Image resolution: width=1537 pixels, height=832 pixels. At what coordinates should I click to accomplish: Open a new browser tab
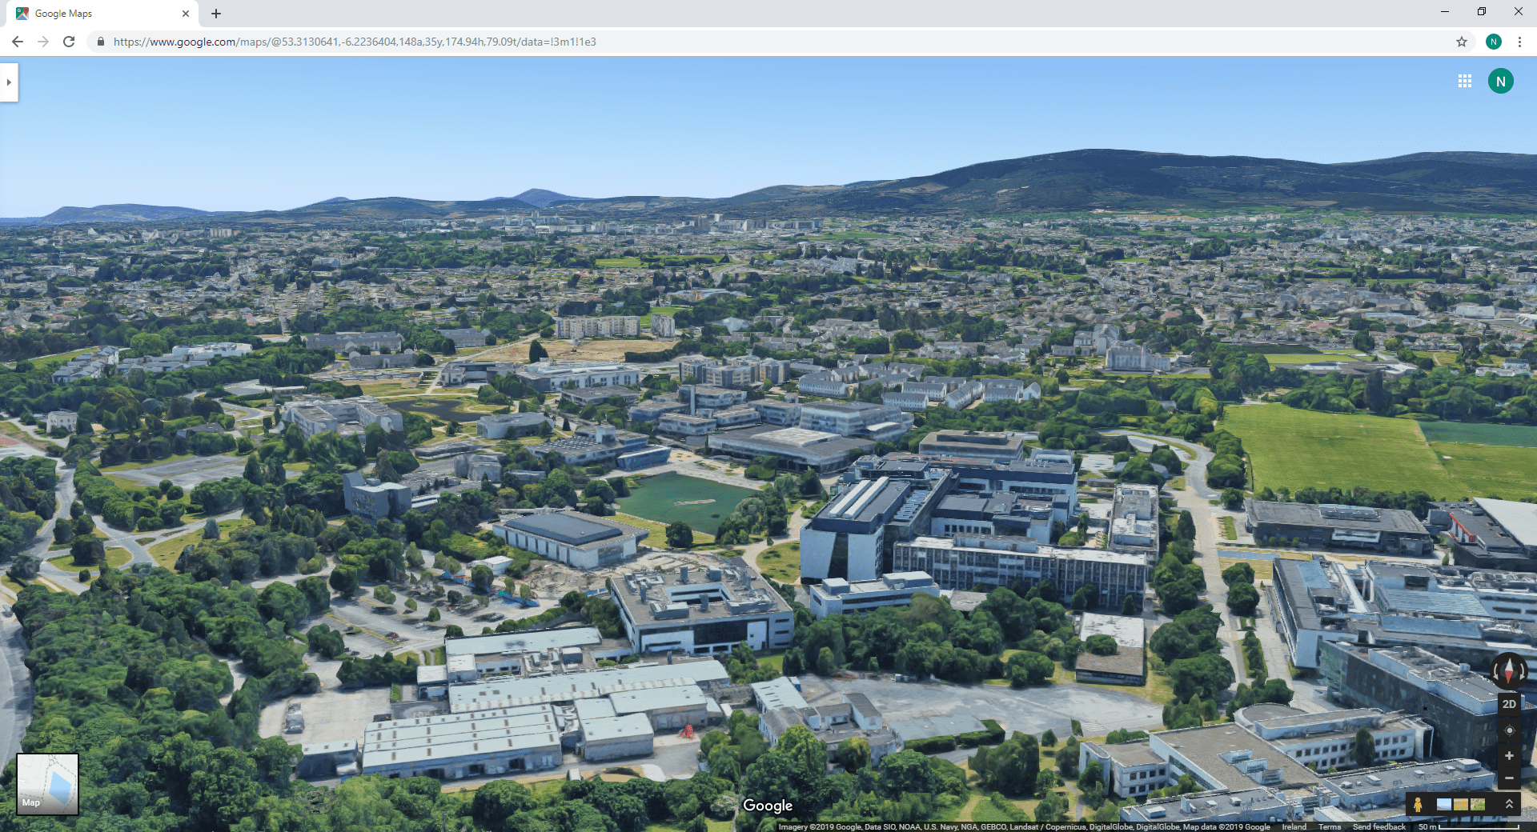(216, 14)
